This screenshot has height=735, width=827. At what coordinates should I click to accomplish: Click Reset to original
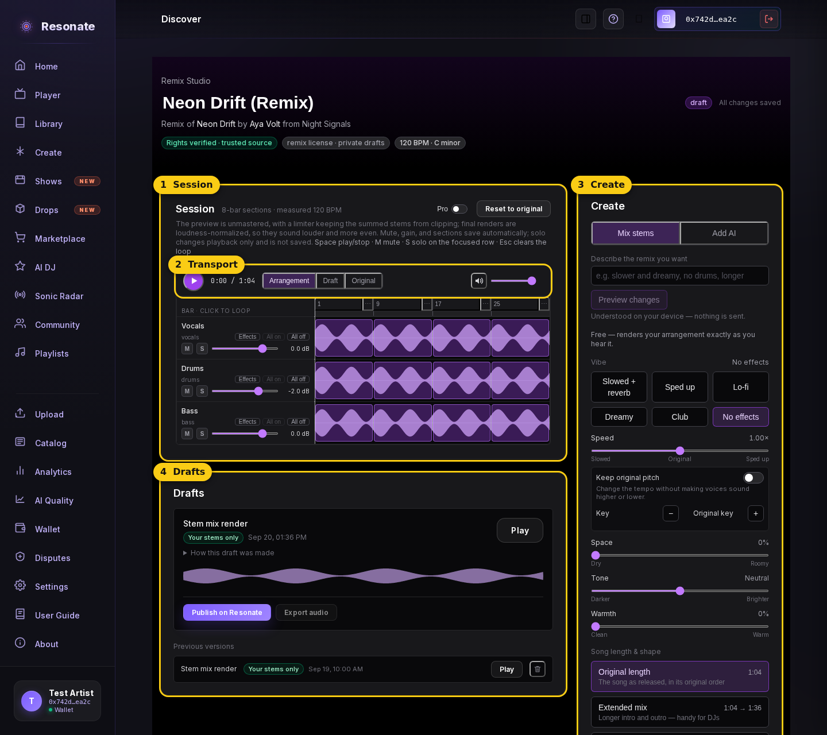click(x=513, y=209)
